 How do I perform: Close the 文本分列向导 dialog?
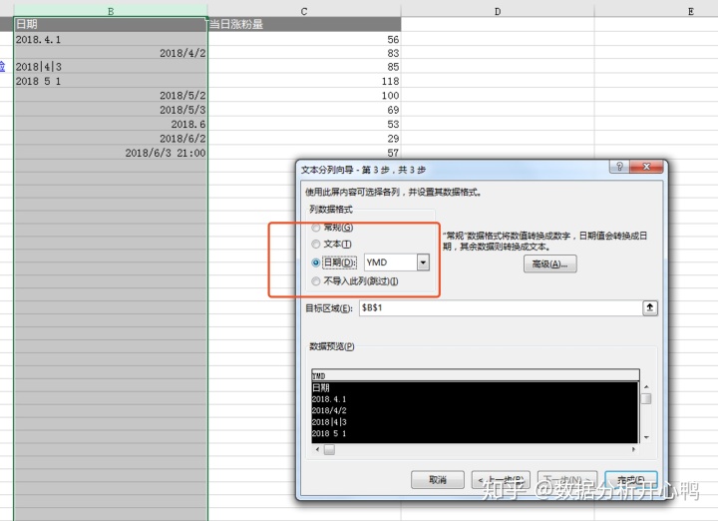click(x=646, y=167)
